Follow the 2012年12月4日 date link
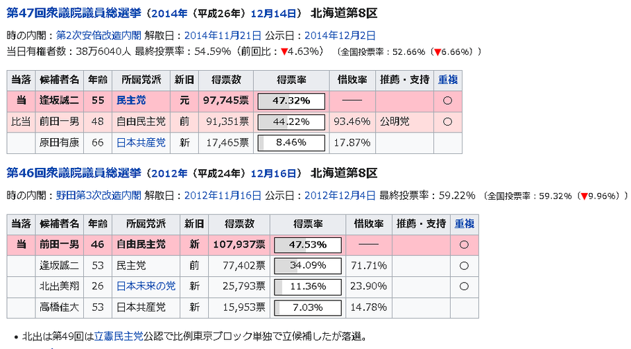The width and height of the screenshot is (631, 349). (340, 196)
